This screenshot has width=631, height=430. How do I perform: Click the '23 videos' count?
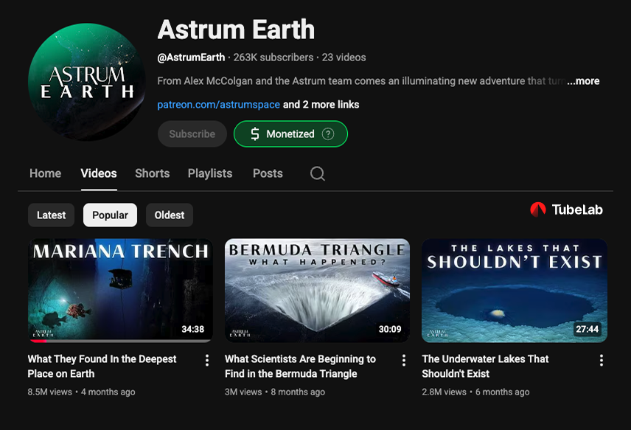(344, 58)
